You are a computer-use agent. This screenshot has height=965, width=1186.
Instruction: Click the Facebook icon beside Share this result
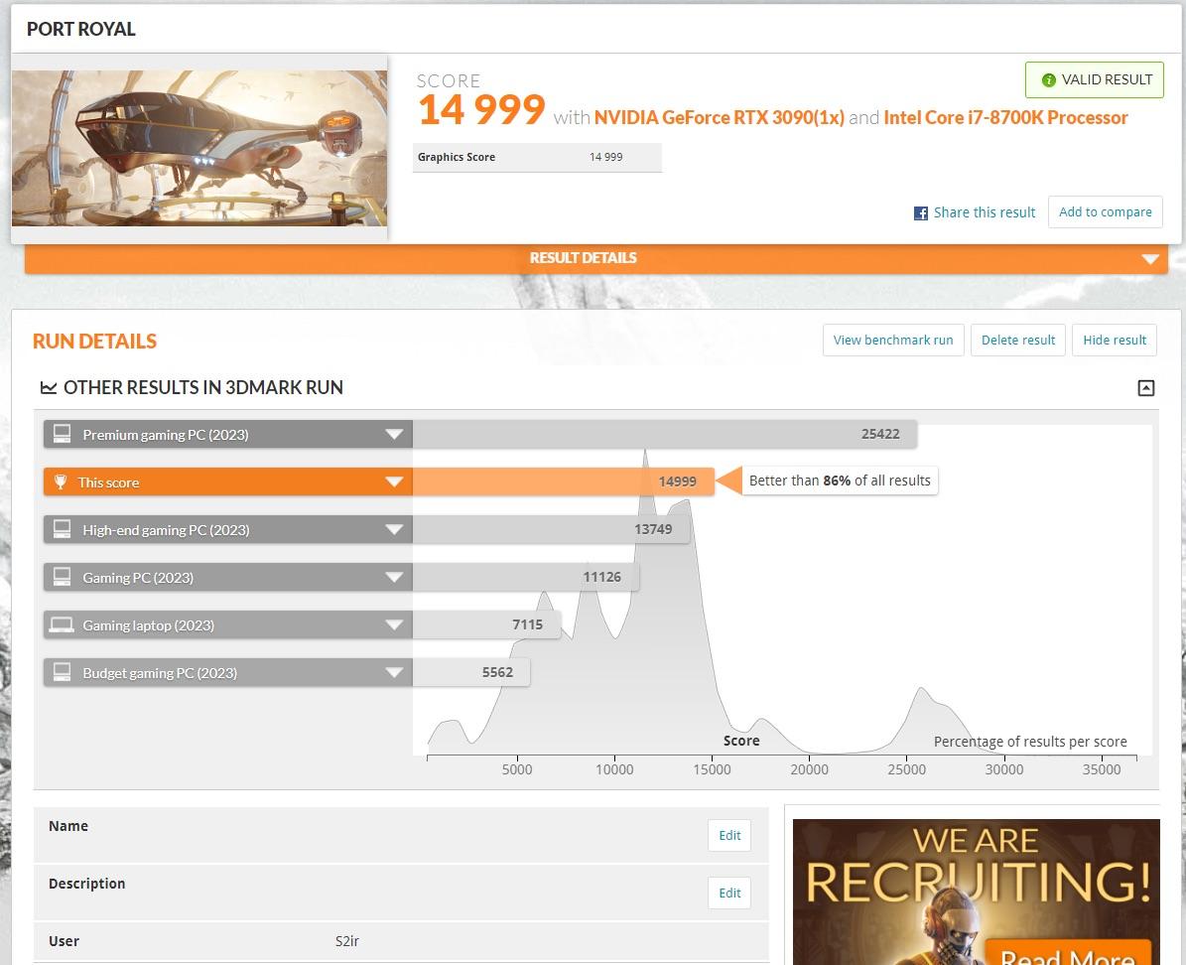920,213
